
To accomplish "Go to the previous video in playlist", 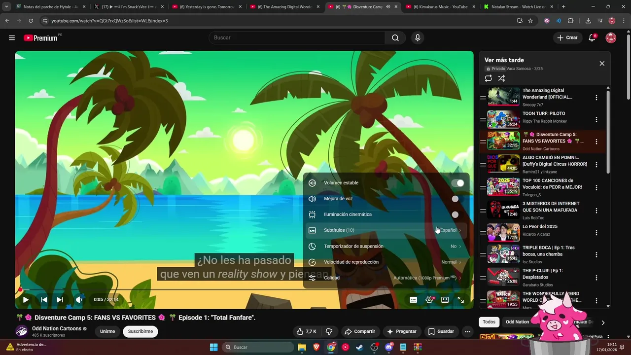I will [x=44, y=299].
